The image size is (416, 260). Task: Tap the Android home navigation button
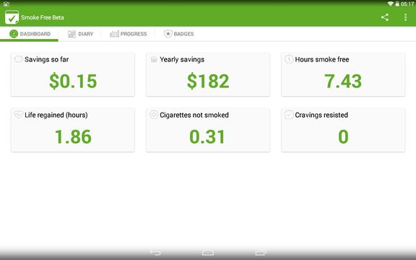208,252
